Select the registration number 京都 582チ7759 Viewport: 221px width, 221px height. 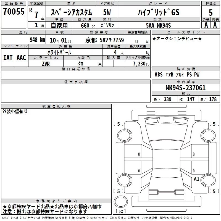104,40
